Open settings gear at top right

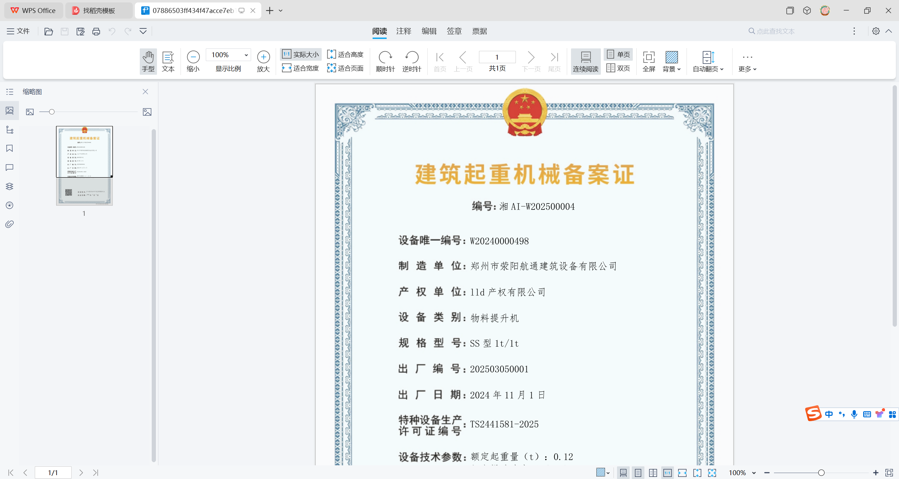(x=876, y=31)
